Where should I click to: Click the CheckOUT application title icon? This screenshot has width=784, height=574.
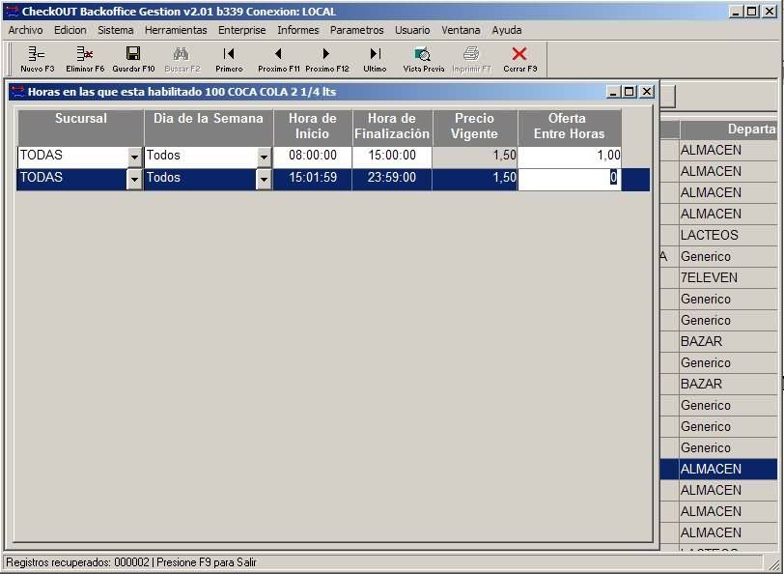[x=13, y=12]
